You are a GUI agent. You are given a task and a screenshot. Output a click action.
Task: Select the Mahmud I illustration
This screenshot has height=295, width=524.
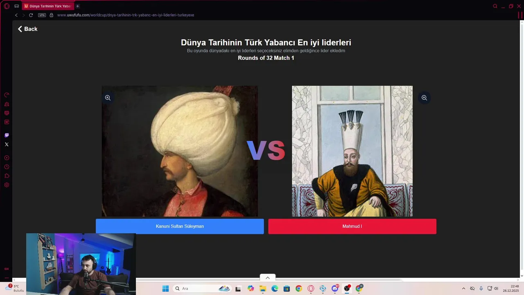[352, 151]
